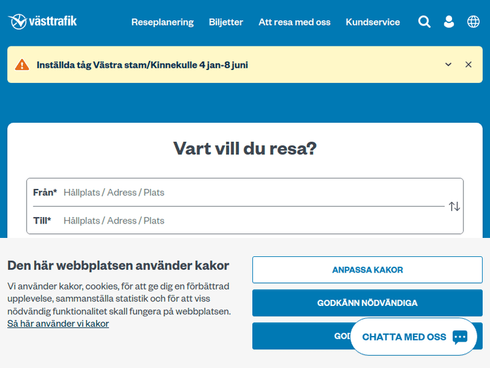Expand the cancelled trains alert details
Viewport: 490px width, 368px height.
(x=448, y=65)
